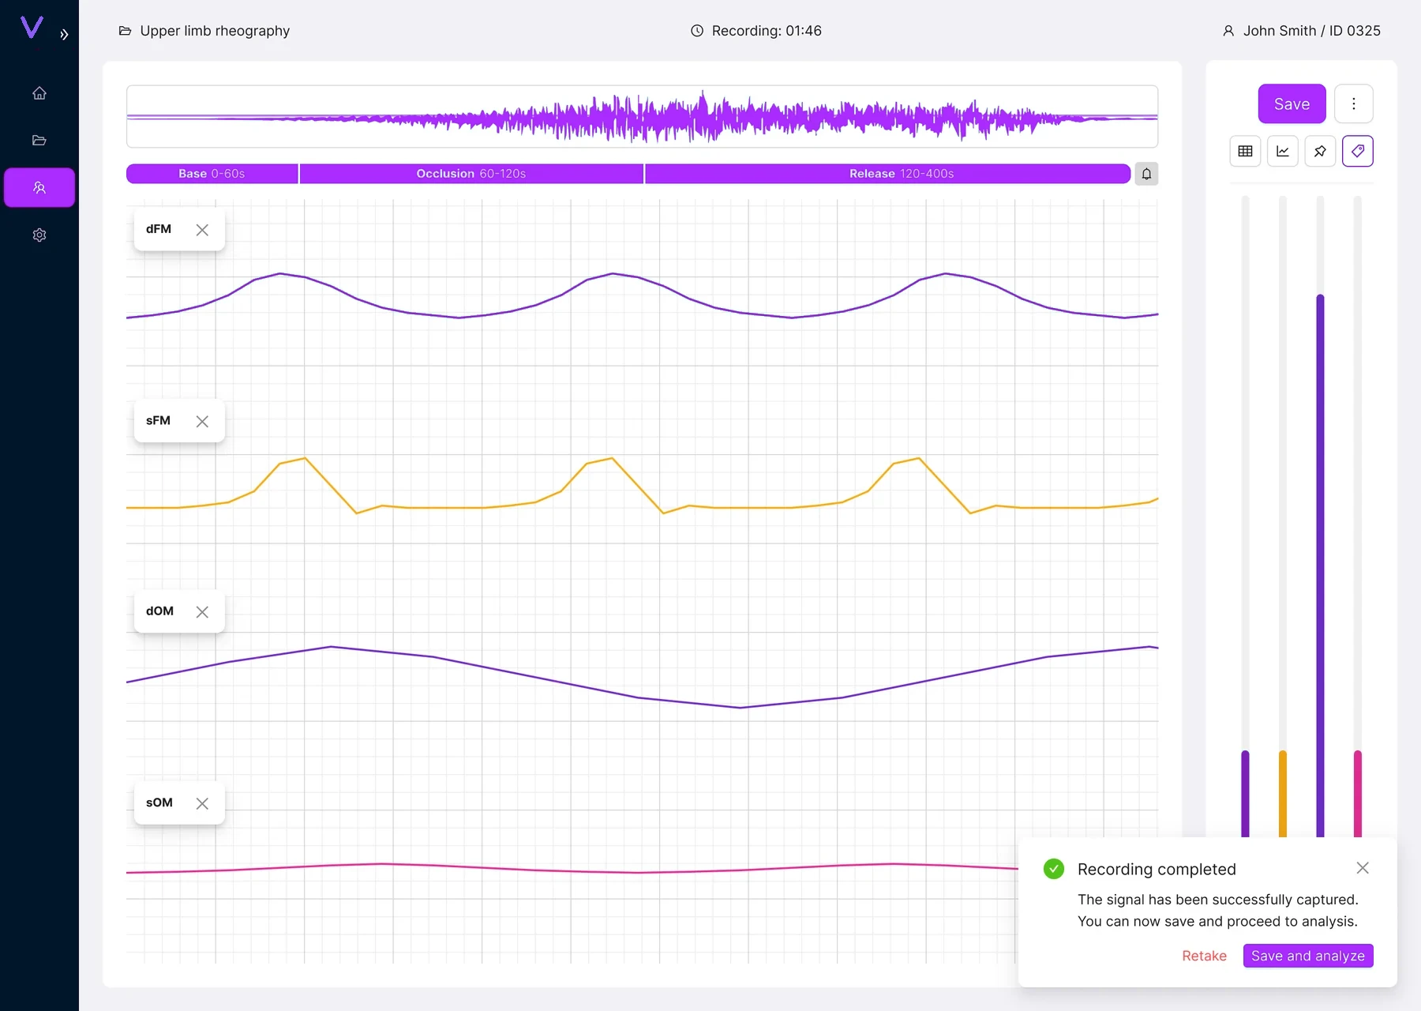
Task: Click the dOM channel label text
Action: pos(159,611)
